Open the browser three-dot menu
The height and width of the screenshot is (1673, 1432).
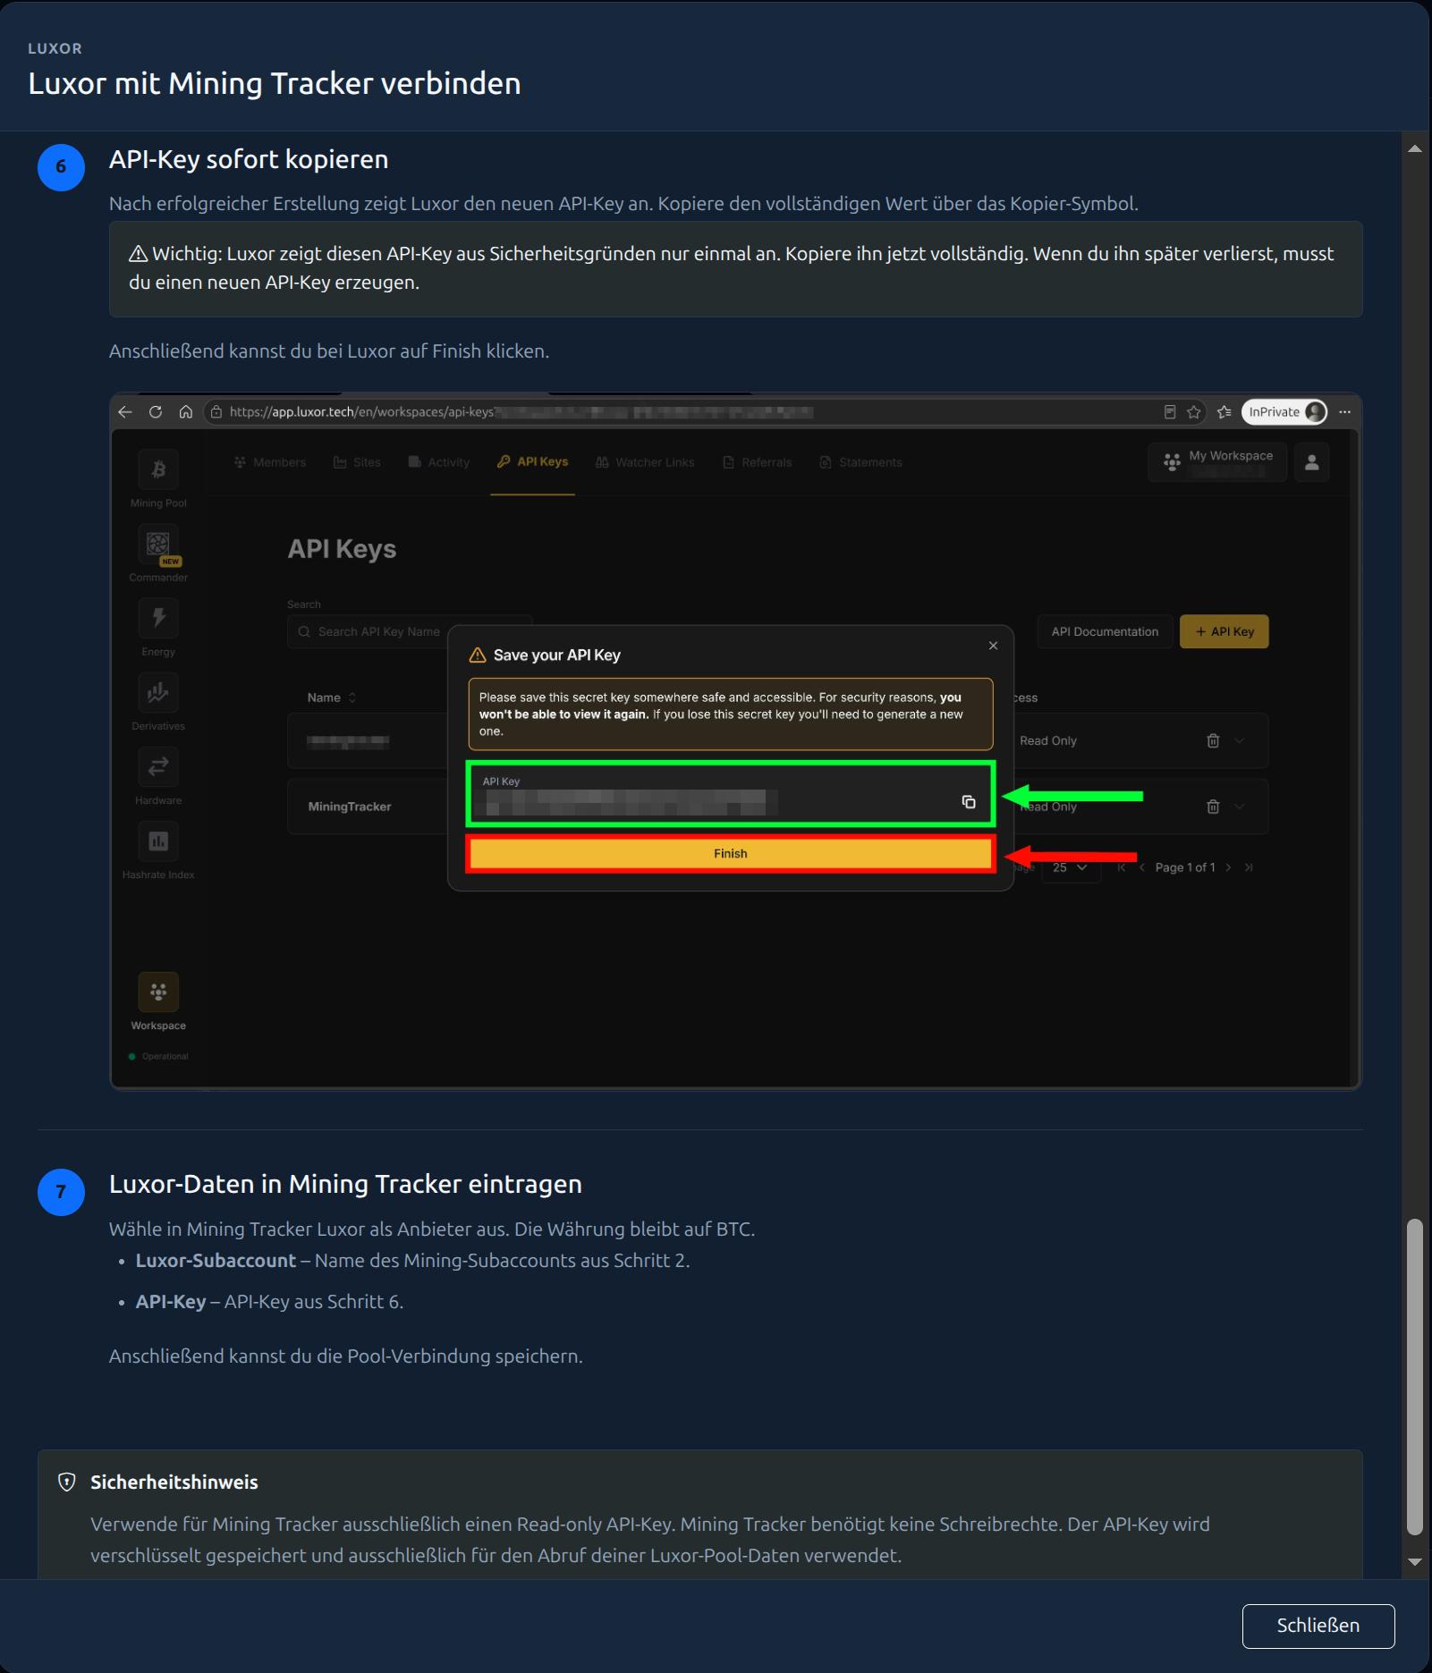tap(1344, 412)
